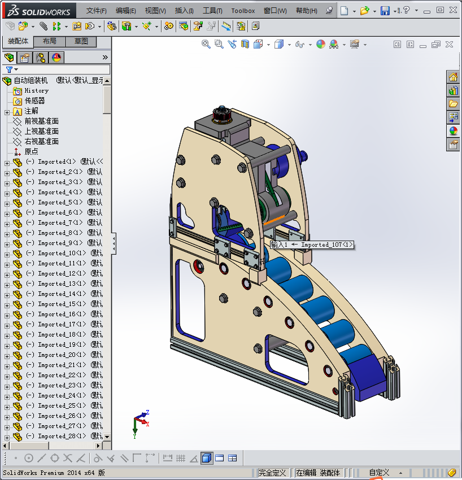Image resolution: width=462 pixels, height=480 pixels.
Task: Toggle the shaded cube button in bottom toolbar
Action: [207, 459]
